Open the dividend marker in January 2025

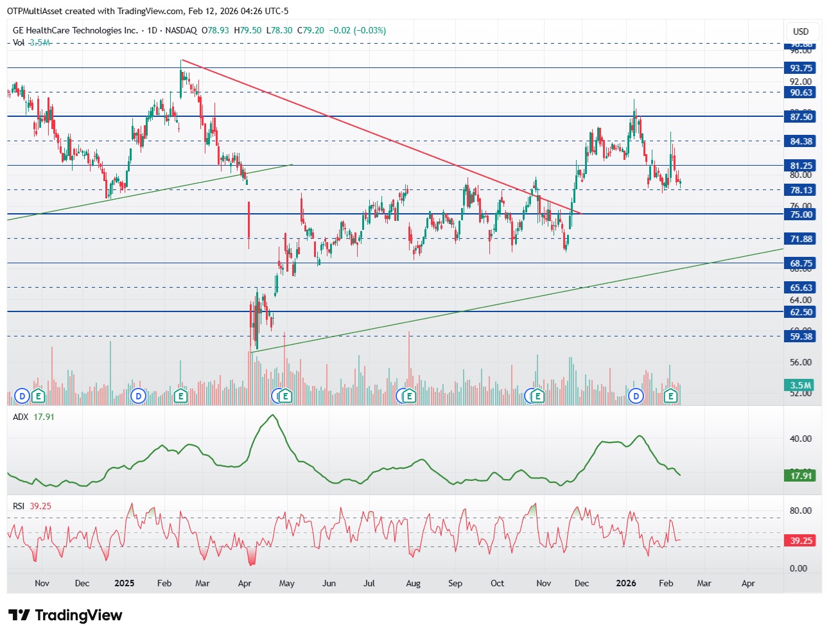(x=138, y=396)
